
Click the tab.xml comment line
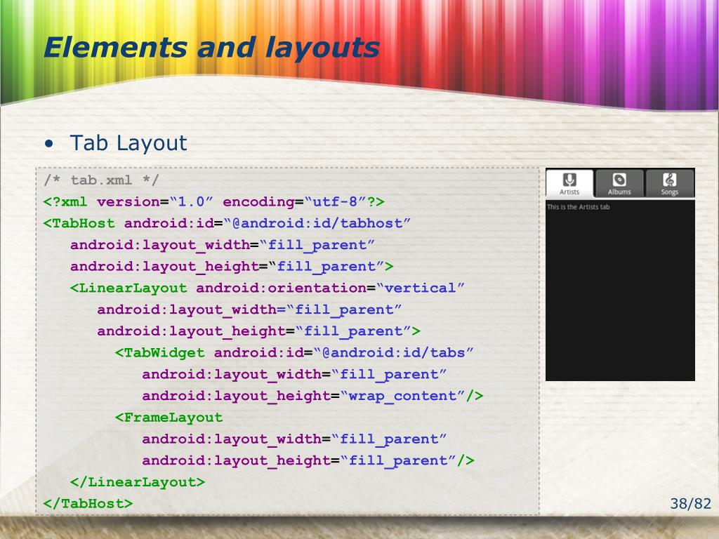(x=101, y=180)
